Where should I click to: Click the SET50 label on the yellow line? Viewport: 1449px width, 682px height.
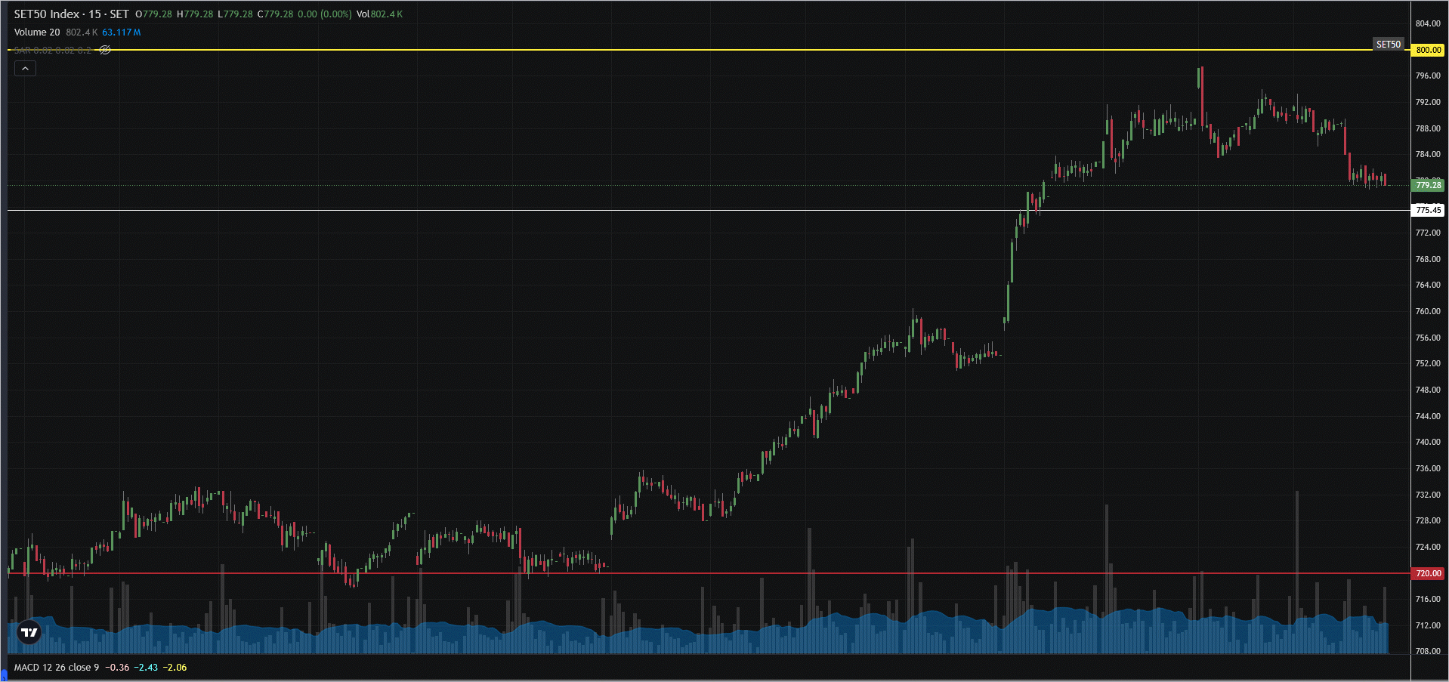pos(1389,45)
